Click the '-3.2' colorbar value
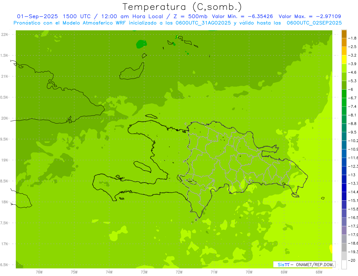This screenshot has height=276, width=358. click(353, 55)
